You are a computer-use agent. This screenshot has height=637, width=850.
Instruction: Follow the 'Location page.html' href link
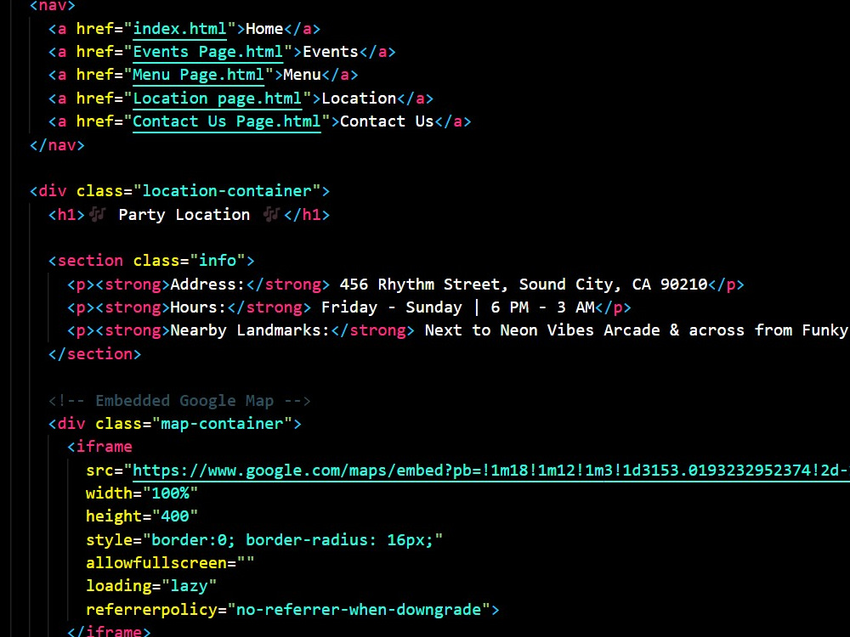pyautogui.click(x=218, y=99)
